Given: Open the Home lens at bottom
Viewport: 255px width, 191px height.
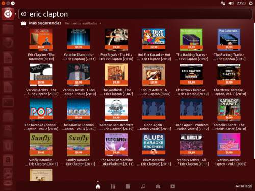Looking at the screenshot, I should point(98,186).
